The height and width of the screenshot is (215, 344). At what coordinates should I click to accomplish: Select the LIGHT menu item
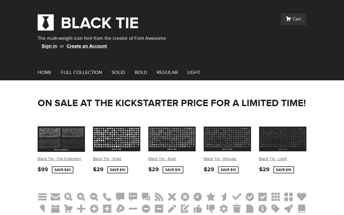click(194, 72)
